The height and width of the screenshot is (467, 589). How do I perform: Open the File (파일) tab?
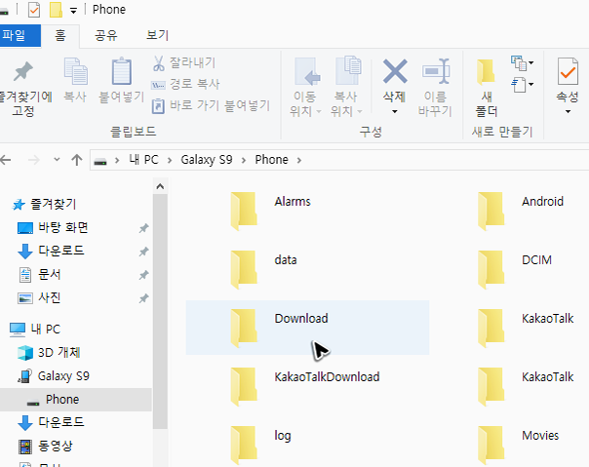pos(20,35)
